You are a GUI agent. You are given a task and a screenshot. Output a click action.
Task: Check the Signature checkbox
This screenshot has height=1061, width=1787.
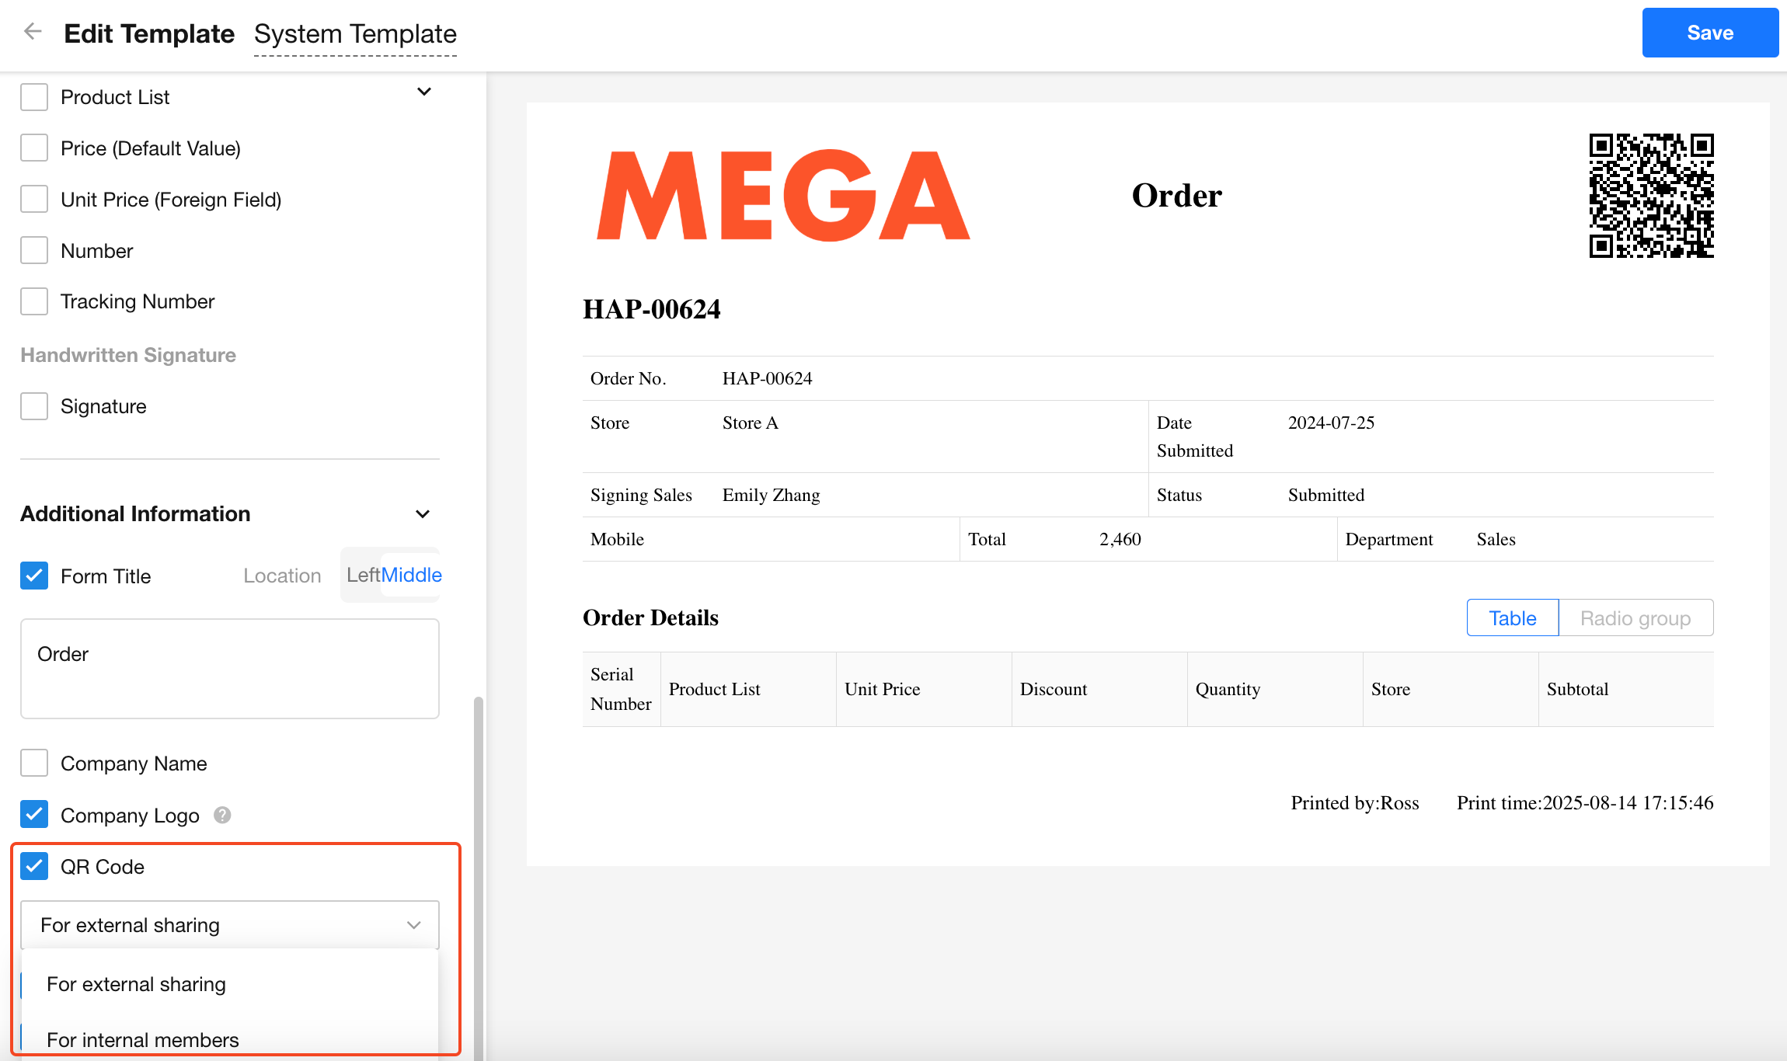pos(34,406)
